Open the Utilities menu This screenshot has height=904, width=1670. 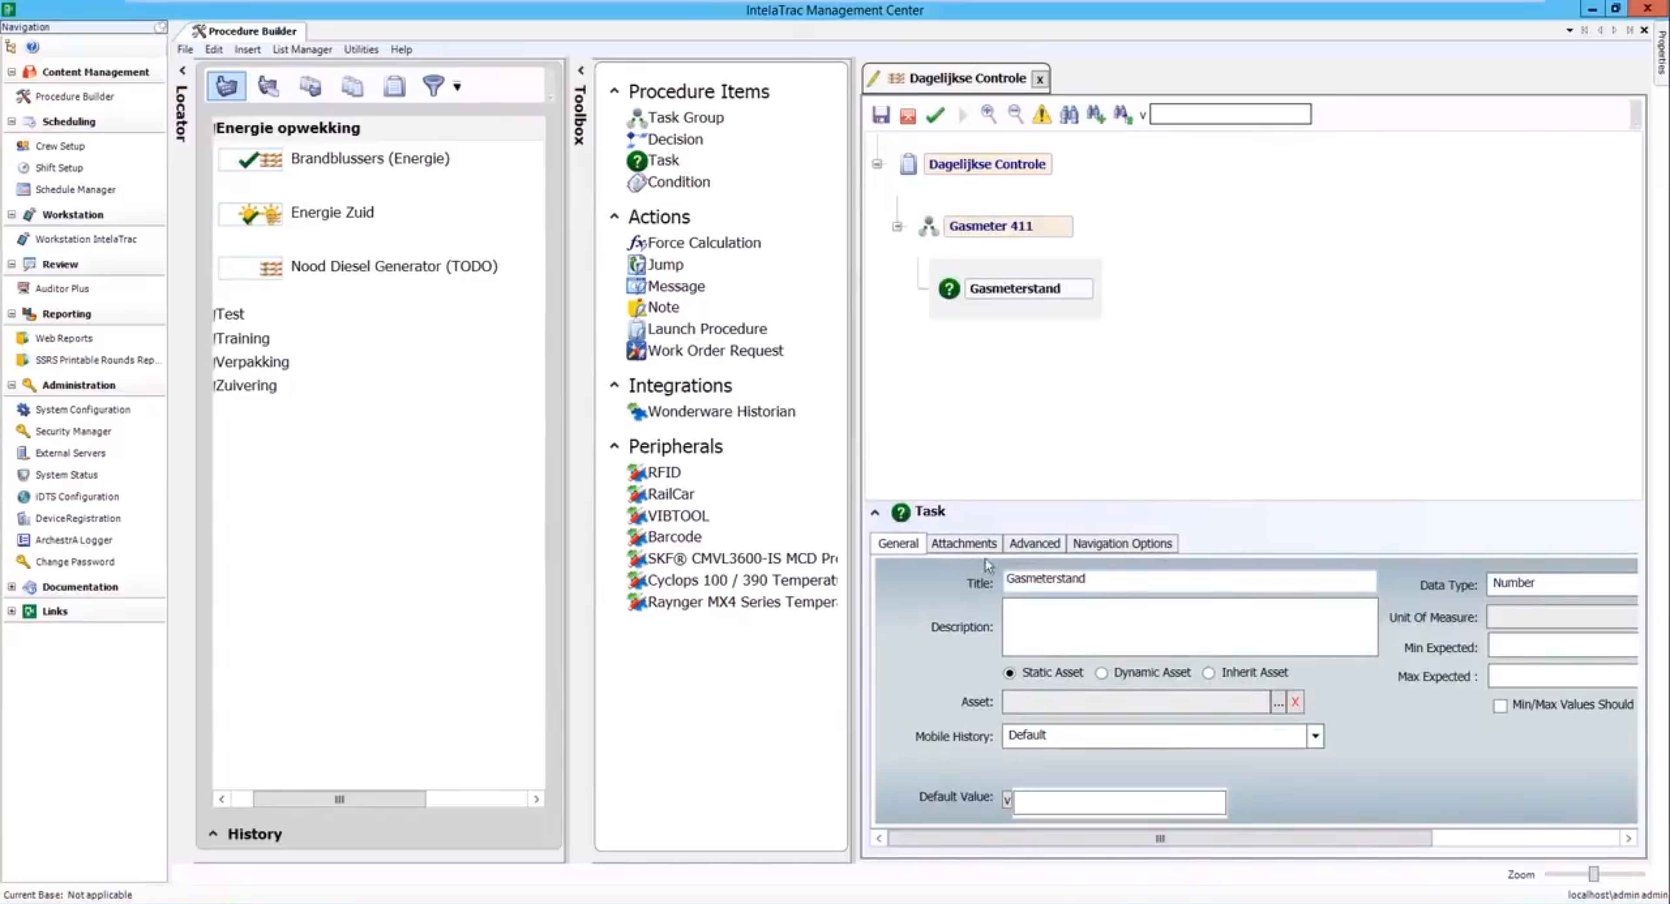coord(361,49)
